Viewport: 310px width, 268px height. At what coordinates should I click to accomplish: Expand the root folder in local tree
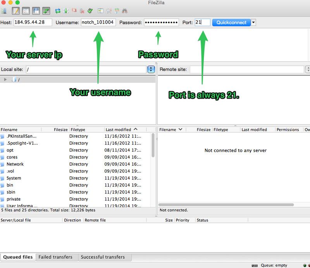click(5, 80)
